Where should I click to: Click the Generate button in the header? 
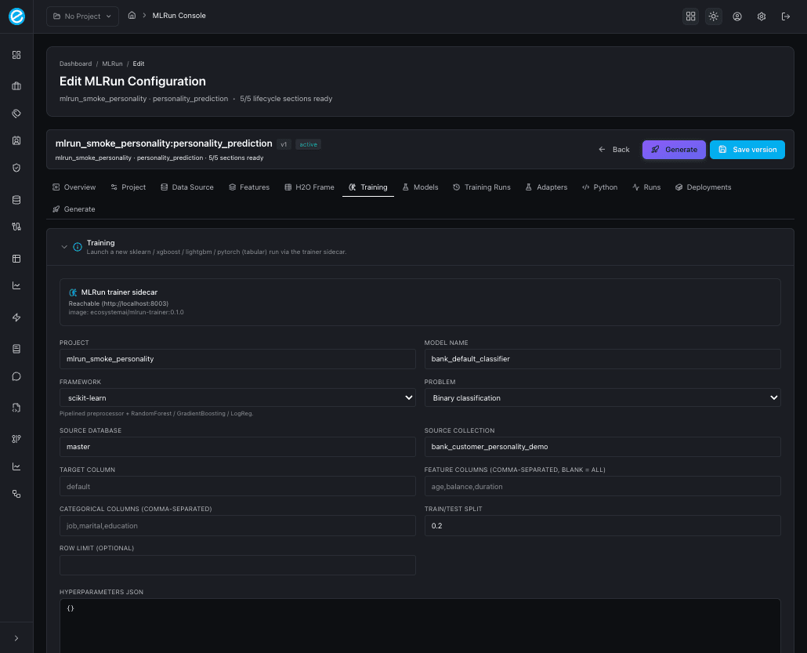point(673,149)
